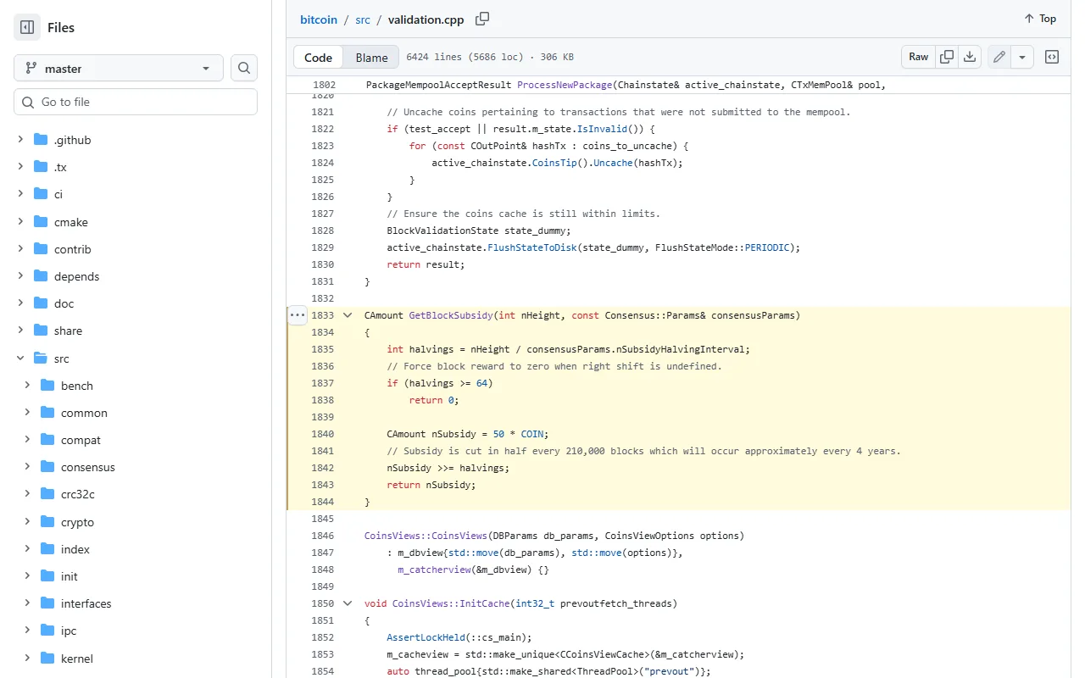Collapse the Files side panel icon
1085x678 pixels.
pos(27,27)
